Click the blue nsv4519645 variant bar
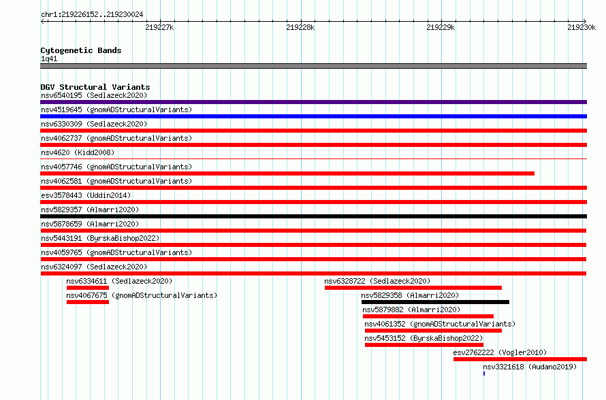Viewport: 606px width, 400px height. 313,116
